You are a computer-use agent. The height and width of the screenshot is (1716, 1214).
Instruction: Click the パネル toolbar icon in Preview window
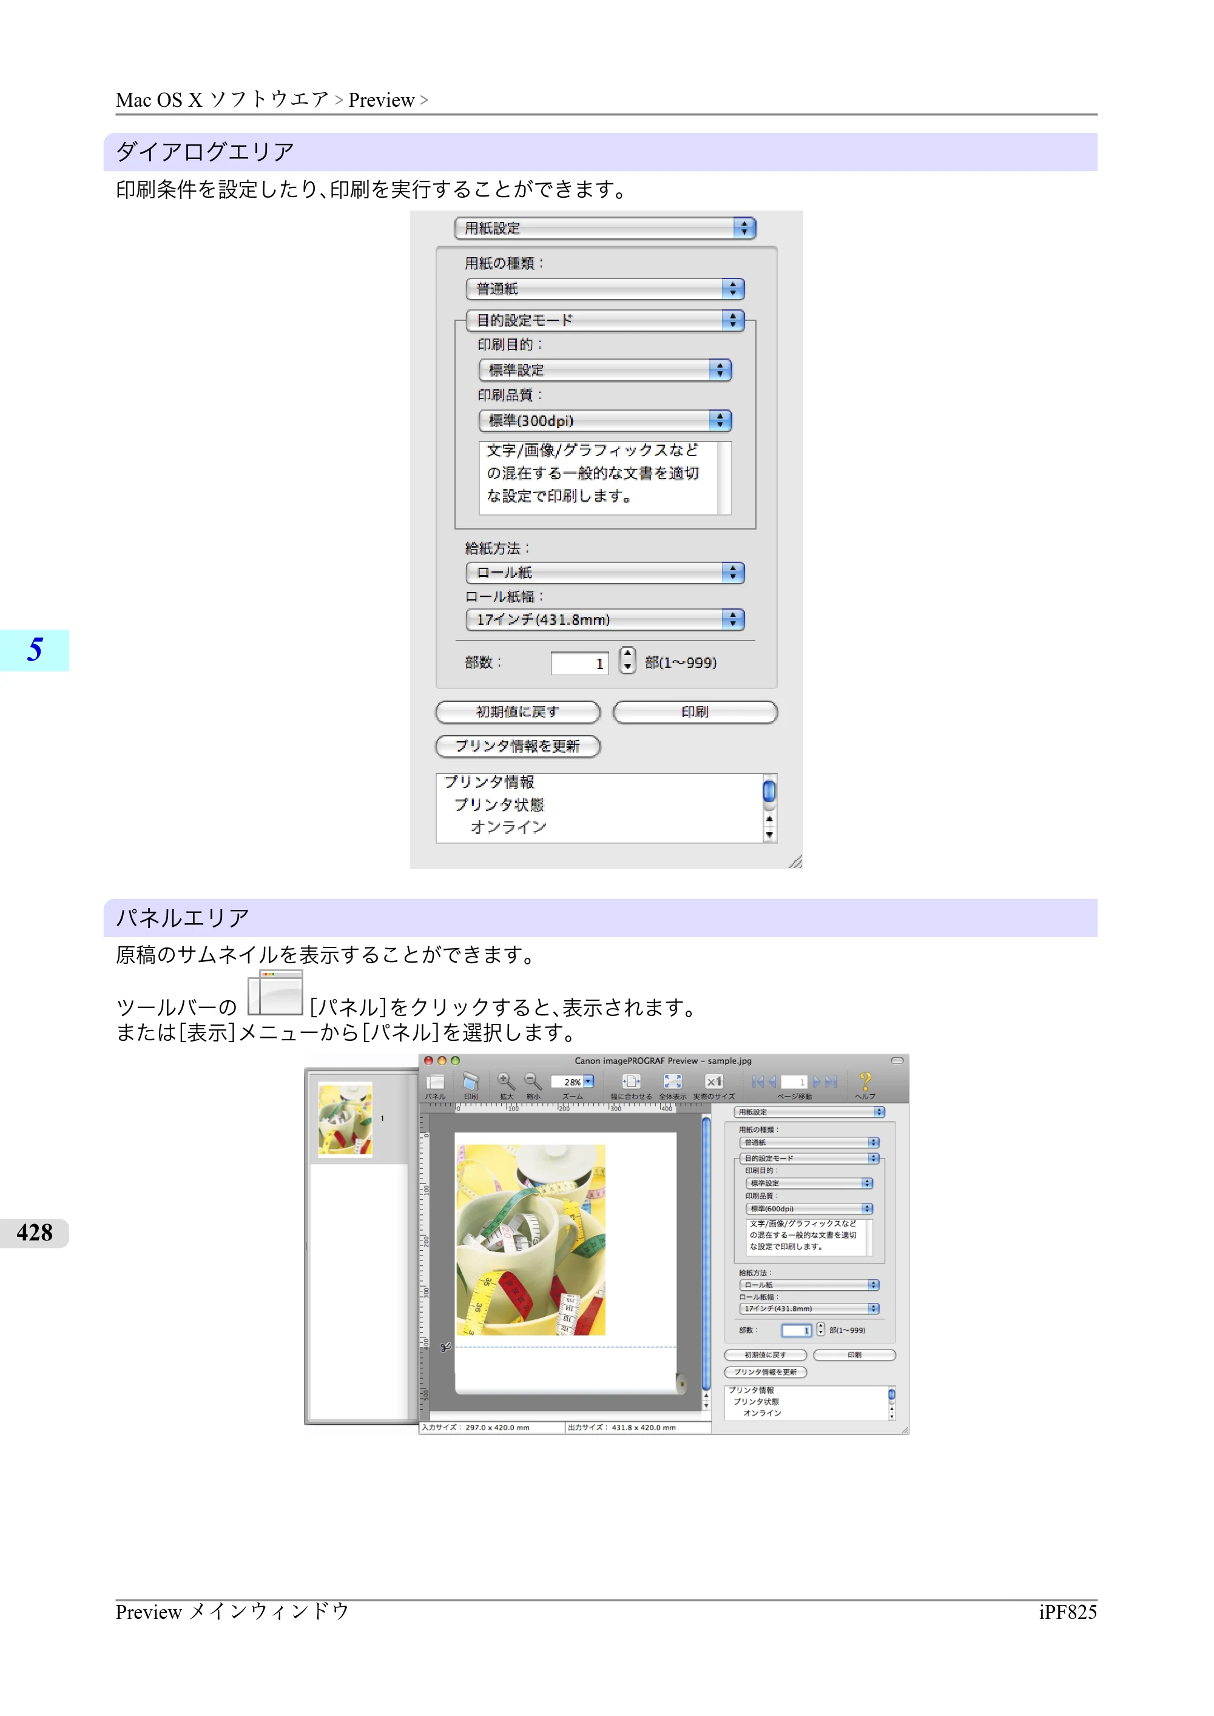[x=435, y=1082]
